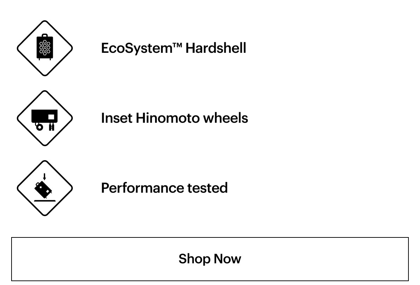Open the Shop Now button
The height and width of the screenshot is (285, 420).
[x=210, y=259]
